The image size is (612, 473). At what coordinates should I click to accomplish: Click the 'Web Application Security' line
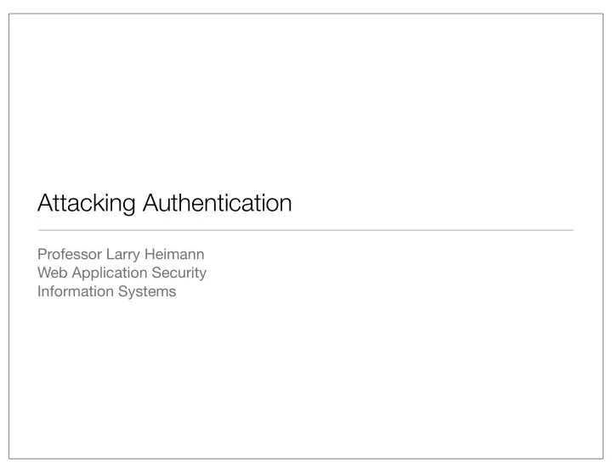pos(122,273)
